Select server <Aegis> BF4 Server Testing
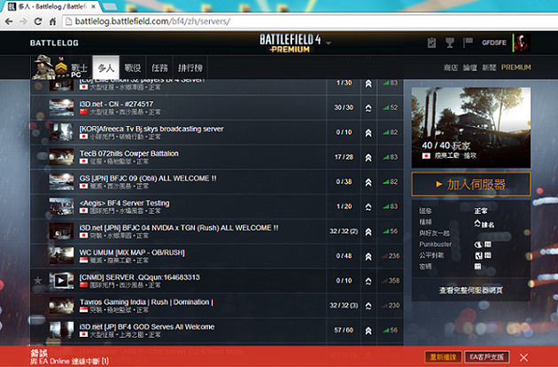 click(216, 207)
